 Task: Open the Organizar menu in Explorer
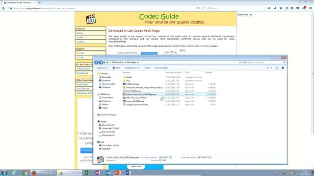(102, 68)
